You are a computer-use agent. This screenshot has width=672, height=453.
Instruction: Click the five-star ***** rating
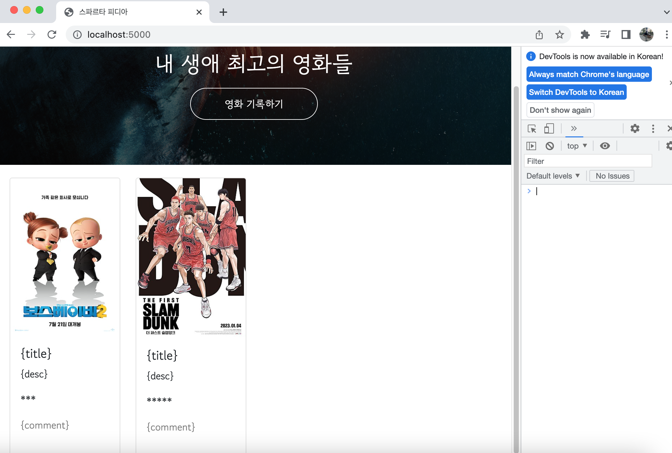pyautogui.click(x=159, y=400)
